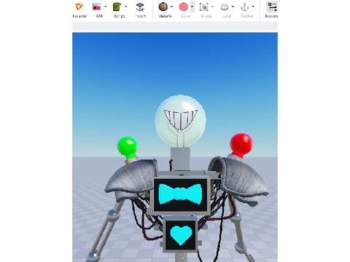Click the pink Color swatch
The height and width of the screenshot is (262, 350).
tap(183, 7)
